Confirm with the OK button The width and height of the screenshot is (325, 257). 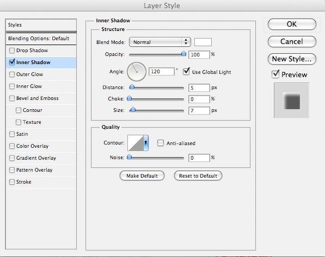pos(292,24)
